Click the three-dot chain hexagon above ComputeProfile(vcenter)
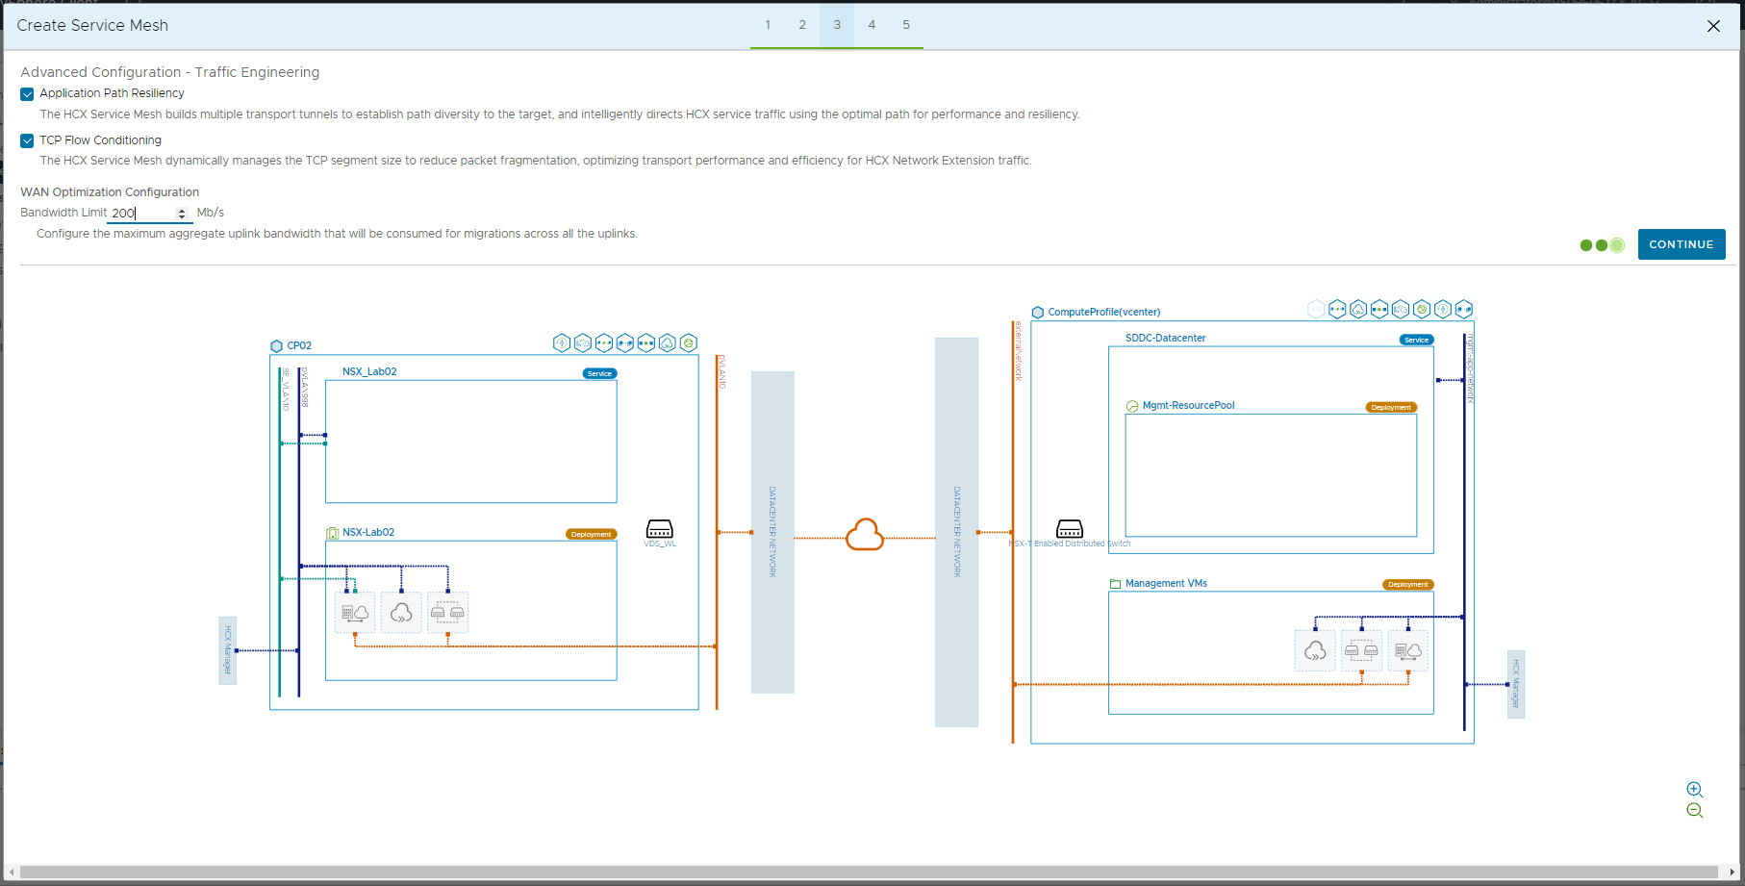Image resolution: width=1745 pixels, height=886 pixels. coord(1337,309)
